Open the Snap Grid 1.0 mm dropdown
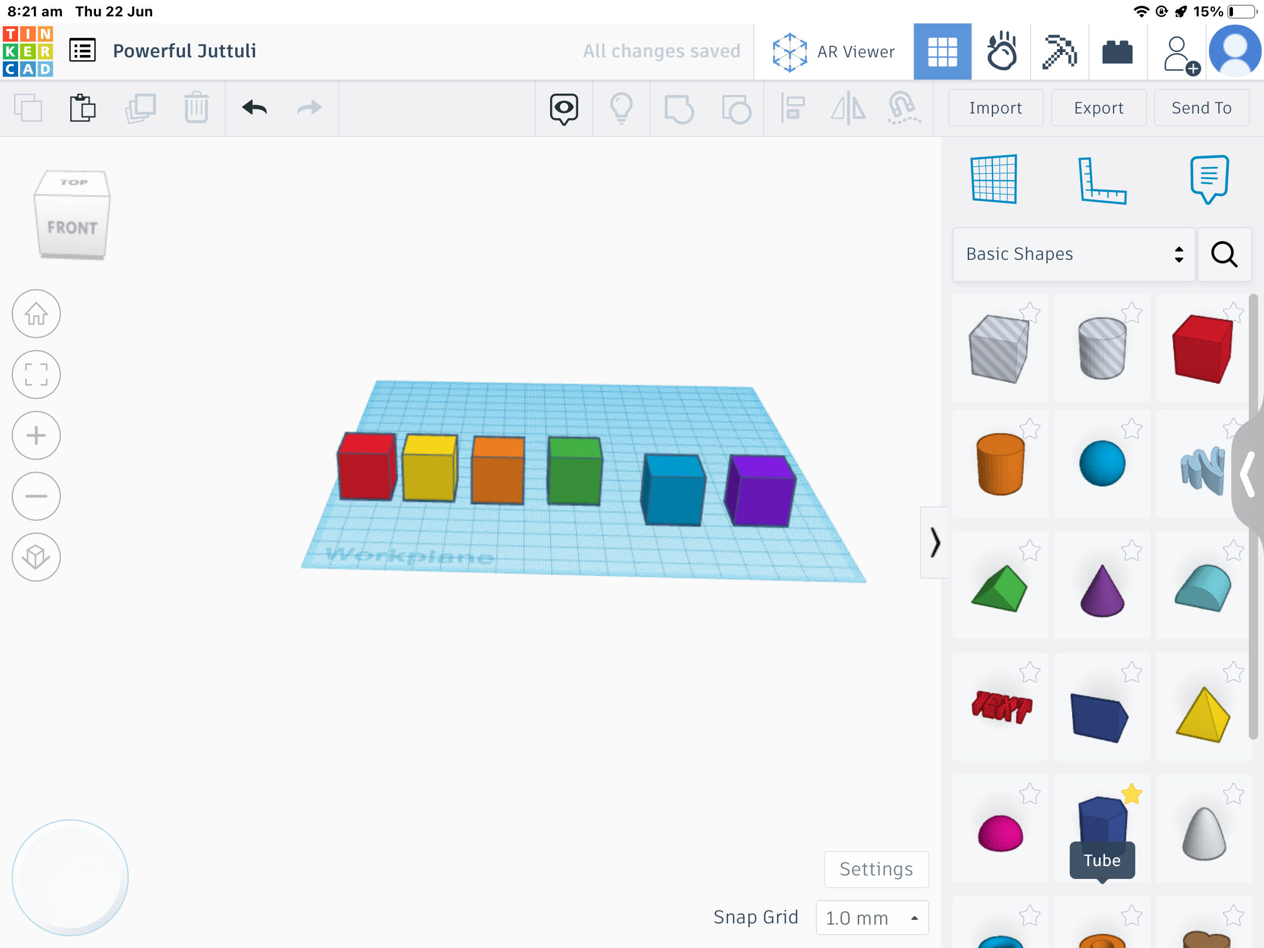The width and height of the screenshot is (1264, 948). coord(872,918)
